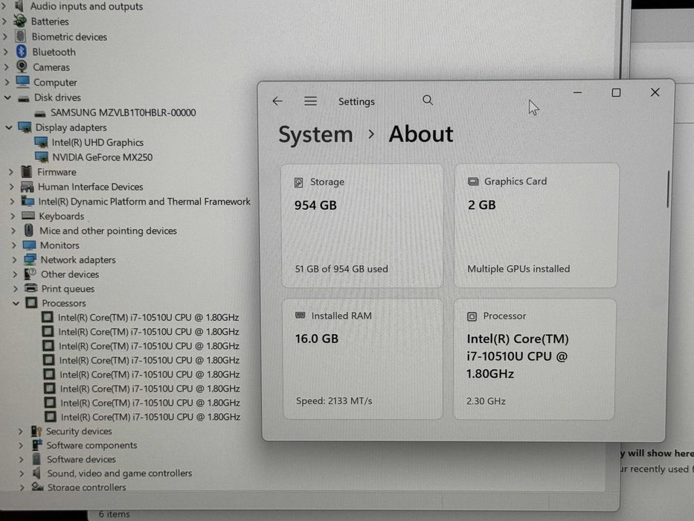
Task: Click the '6 items' status bar text
Action: tap(115, 514)
